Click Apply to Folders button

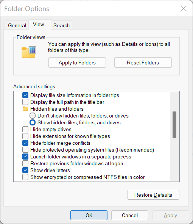77,63
